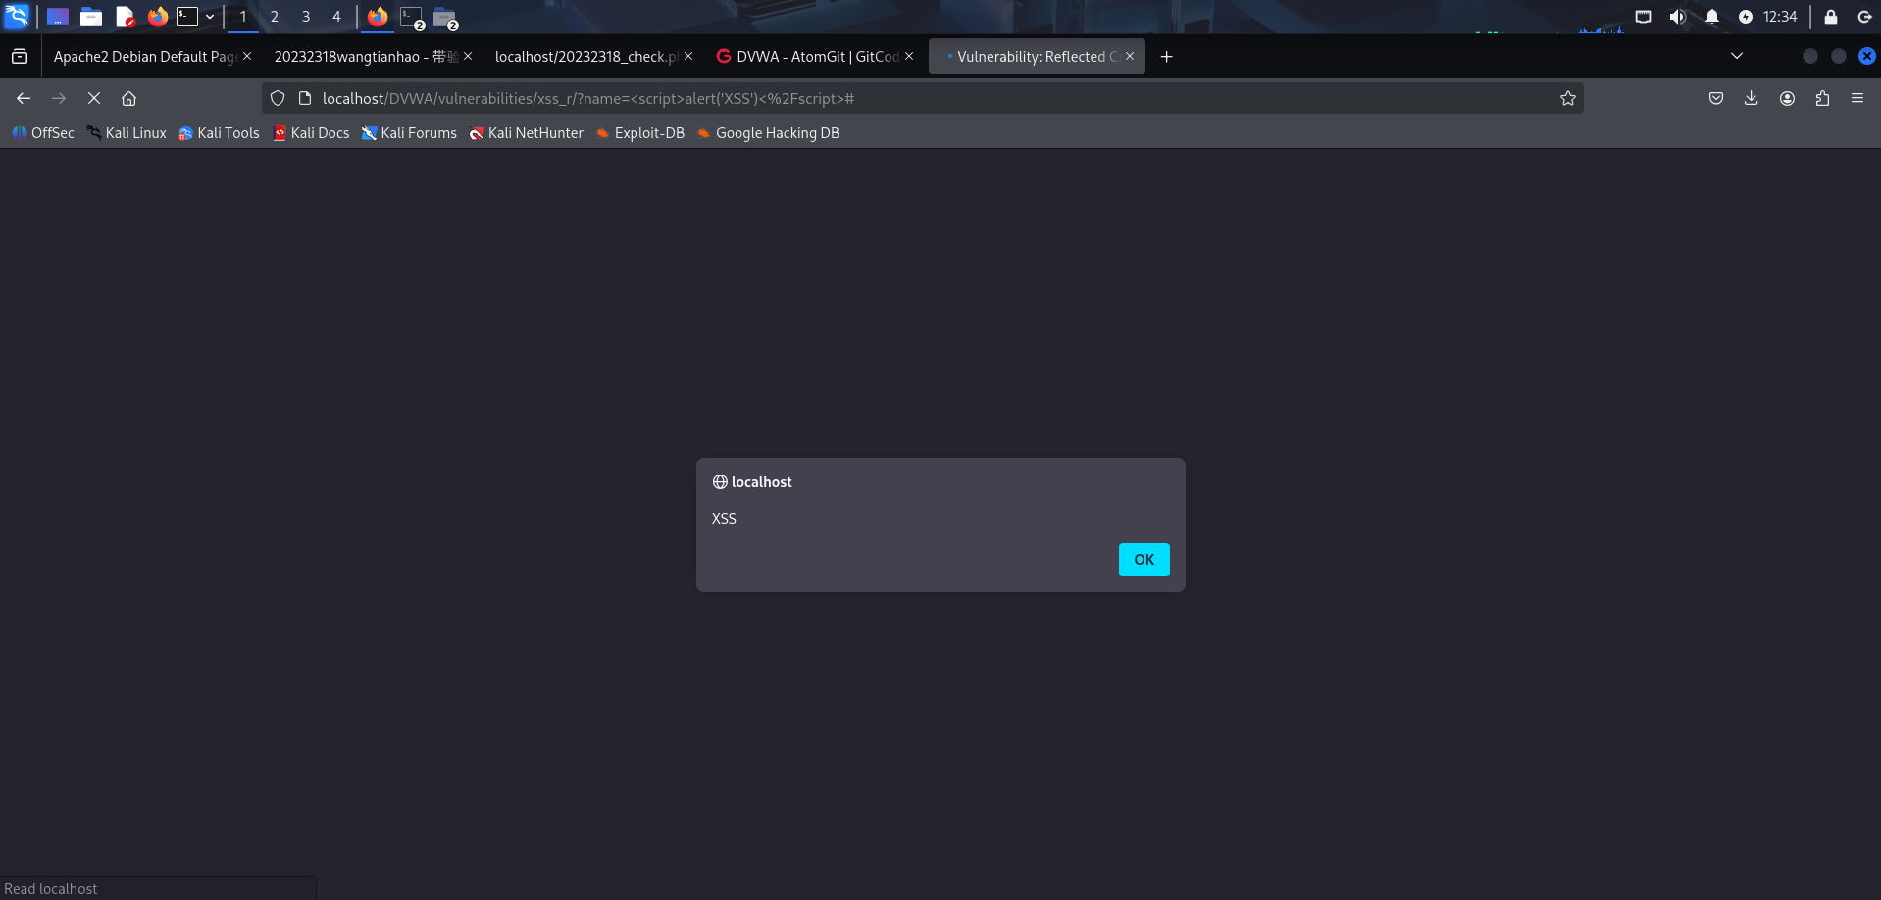Open the Firefox account menu

point(1787,98)
